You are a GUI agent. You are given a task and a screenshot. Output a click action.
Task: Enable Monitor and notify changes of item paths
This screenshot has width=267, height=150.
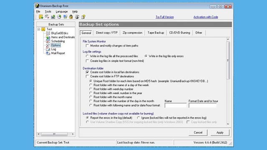point(87,46)
